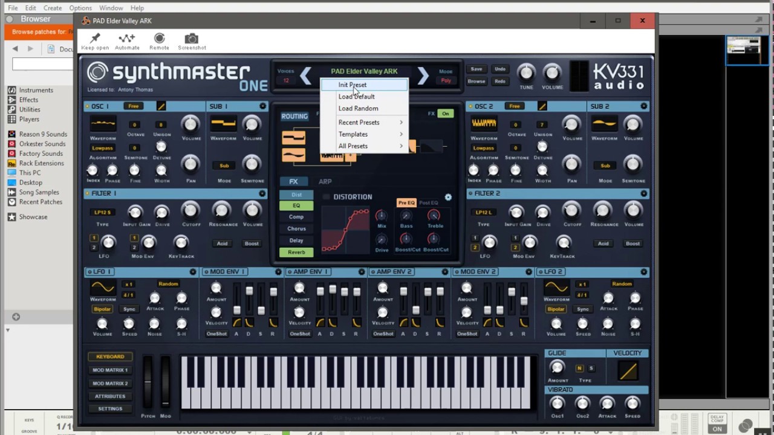Open LFO 1 settings gear icon

[x=193, y=272]
